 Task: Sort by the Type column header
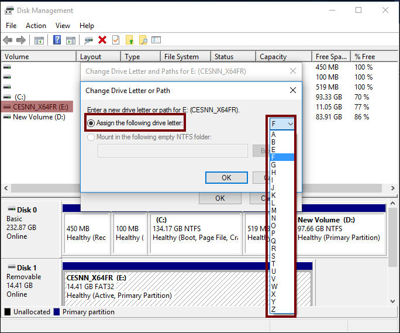click(x=141, y=56)
